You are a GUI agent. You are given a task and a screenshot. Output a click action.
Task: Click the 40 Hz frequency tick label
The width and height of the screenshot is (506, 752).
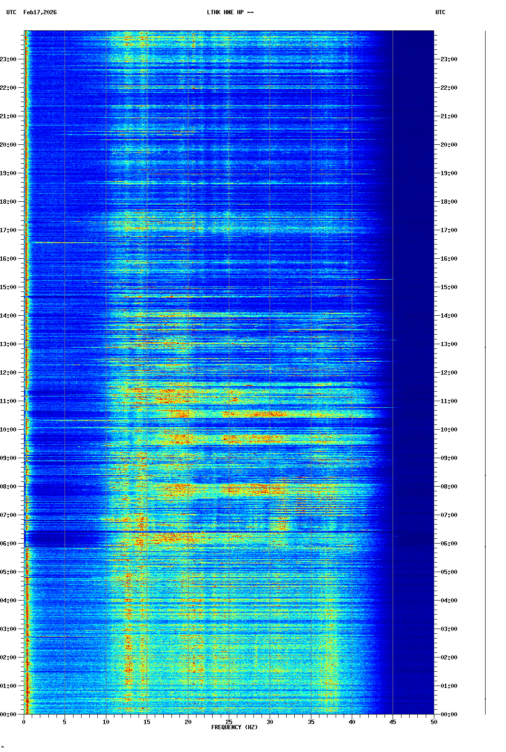[x=352, y=722]
